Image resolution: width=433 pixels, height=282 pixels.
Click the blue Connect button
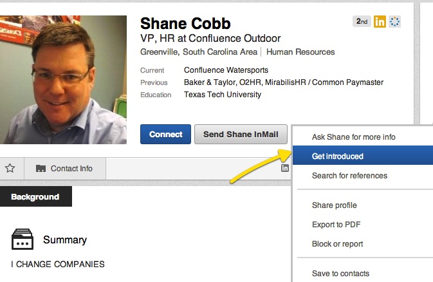pos(165,135)
